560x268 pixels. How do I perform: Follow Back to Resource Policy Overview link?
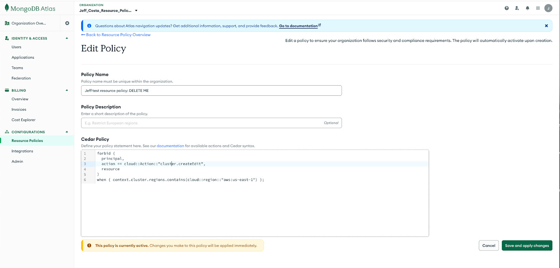pos(118,35)
